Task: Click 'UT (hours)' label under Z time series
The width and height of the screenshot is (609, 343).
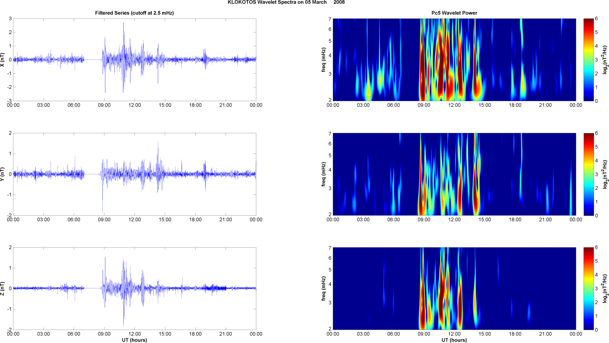Action: click(x=135, y=340)
